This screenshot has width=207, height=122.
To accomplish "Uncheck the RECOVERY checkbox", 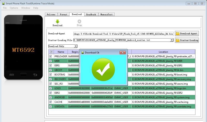I will (x=50, y=79).
